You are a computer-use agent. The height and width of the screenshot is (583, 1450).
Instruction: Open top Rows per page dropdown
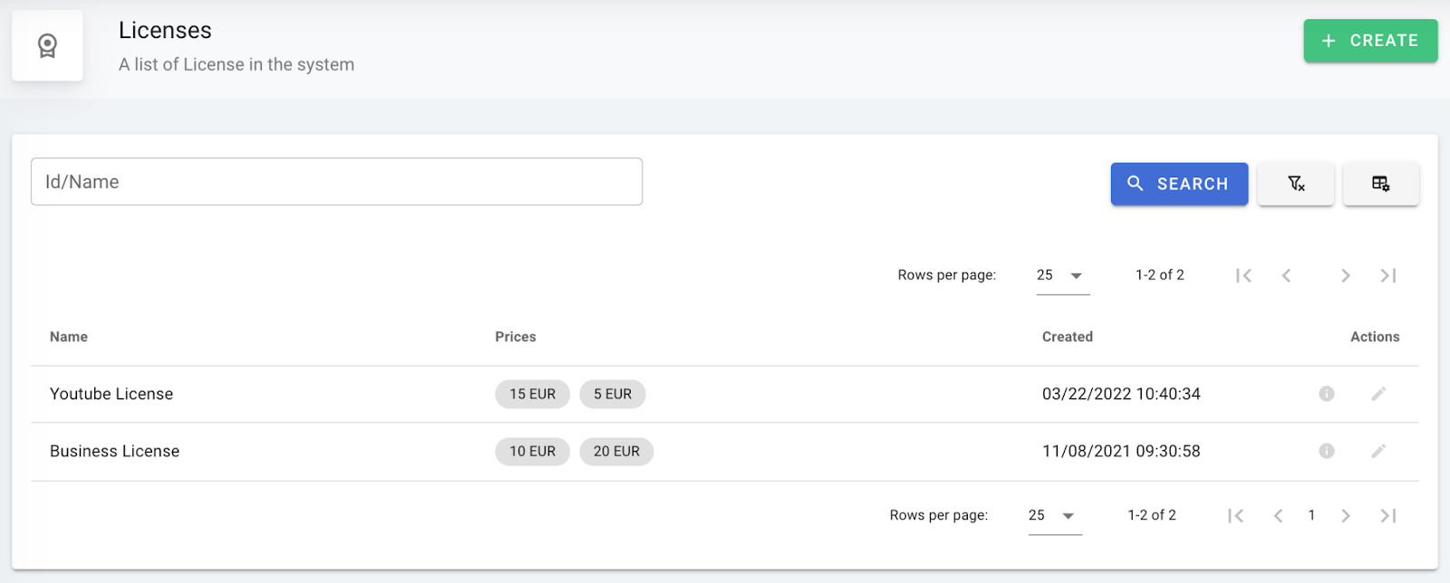(x=1062, y=275)
